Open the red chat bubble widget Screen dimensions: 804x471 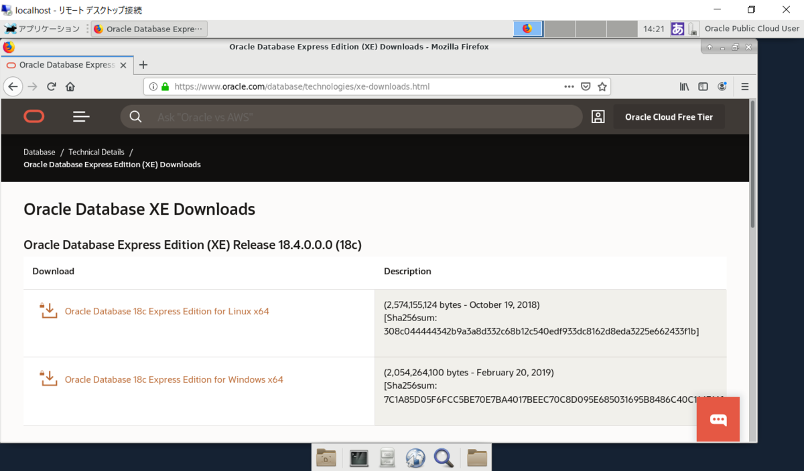pos(718,419)
